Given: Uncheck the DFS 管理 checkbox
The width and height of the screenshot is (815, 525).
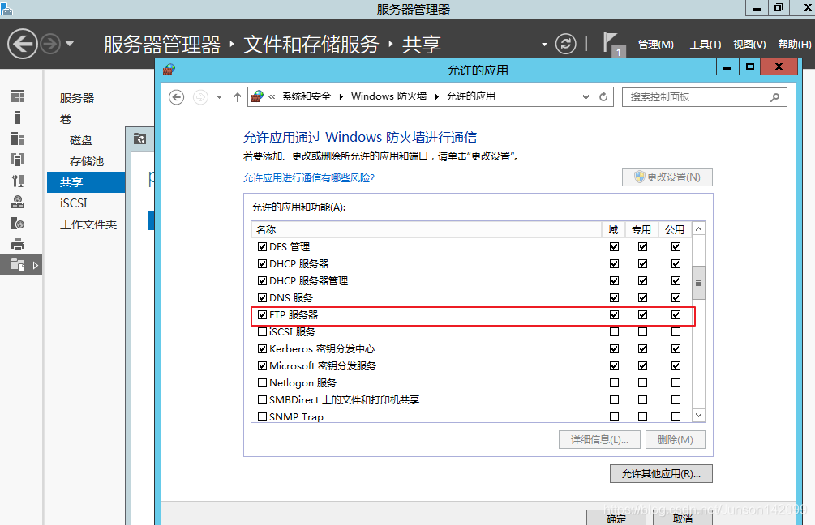Looking at the screenshot, I should (263, 246).
